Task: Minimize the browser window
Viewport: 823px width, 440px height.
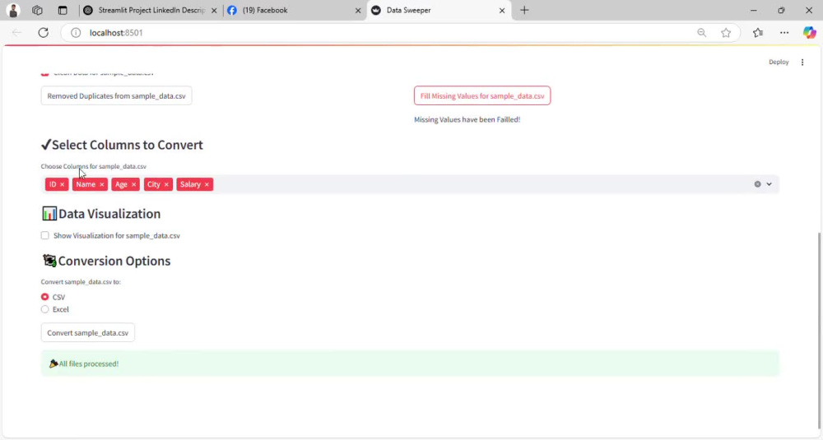Action: coord(753,11)
